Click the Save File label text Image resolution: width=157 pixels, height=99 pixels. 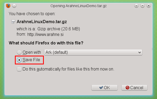(31, 60)
